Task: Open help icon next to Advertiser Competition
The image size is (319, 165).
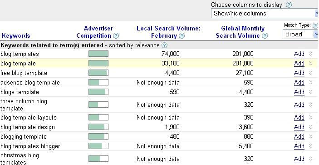Action: coord(116,36)
